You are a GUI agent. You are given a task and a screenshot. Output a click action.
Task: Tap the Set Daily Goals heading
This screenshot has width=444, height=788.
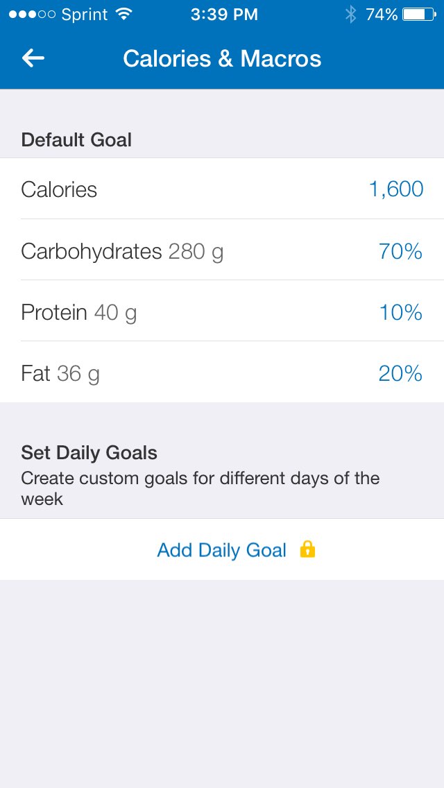tap(89, 452)
